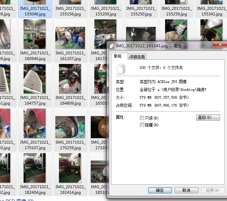
Task: Enable the 只读 checkbox
Action: [x=142, y=118]
